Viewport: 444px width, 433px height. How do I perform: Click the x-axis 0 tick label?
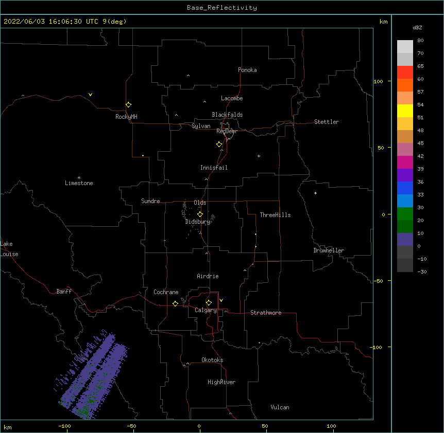pos(199,426)
